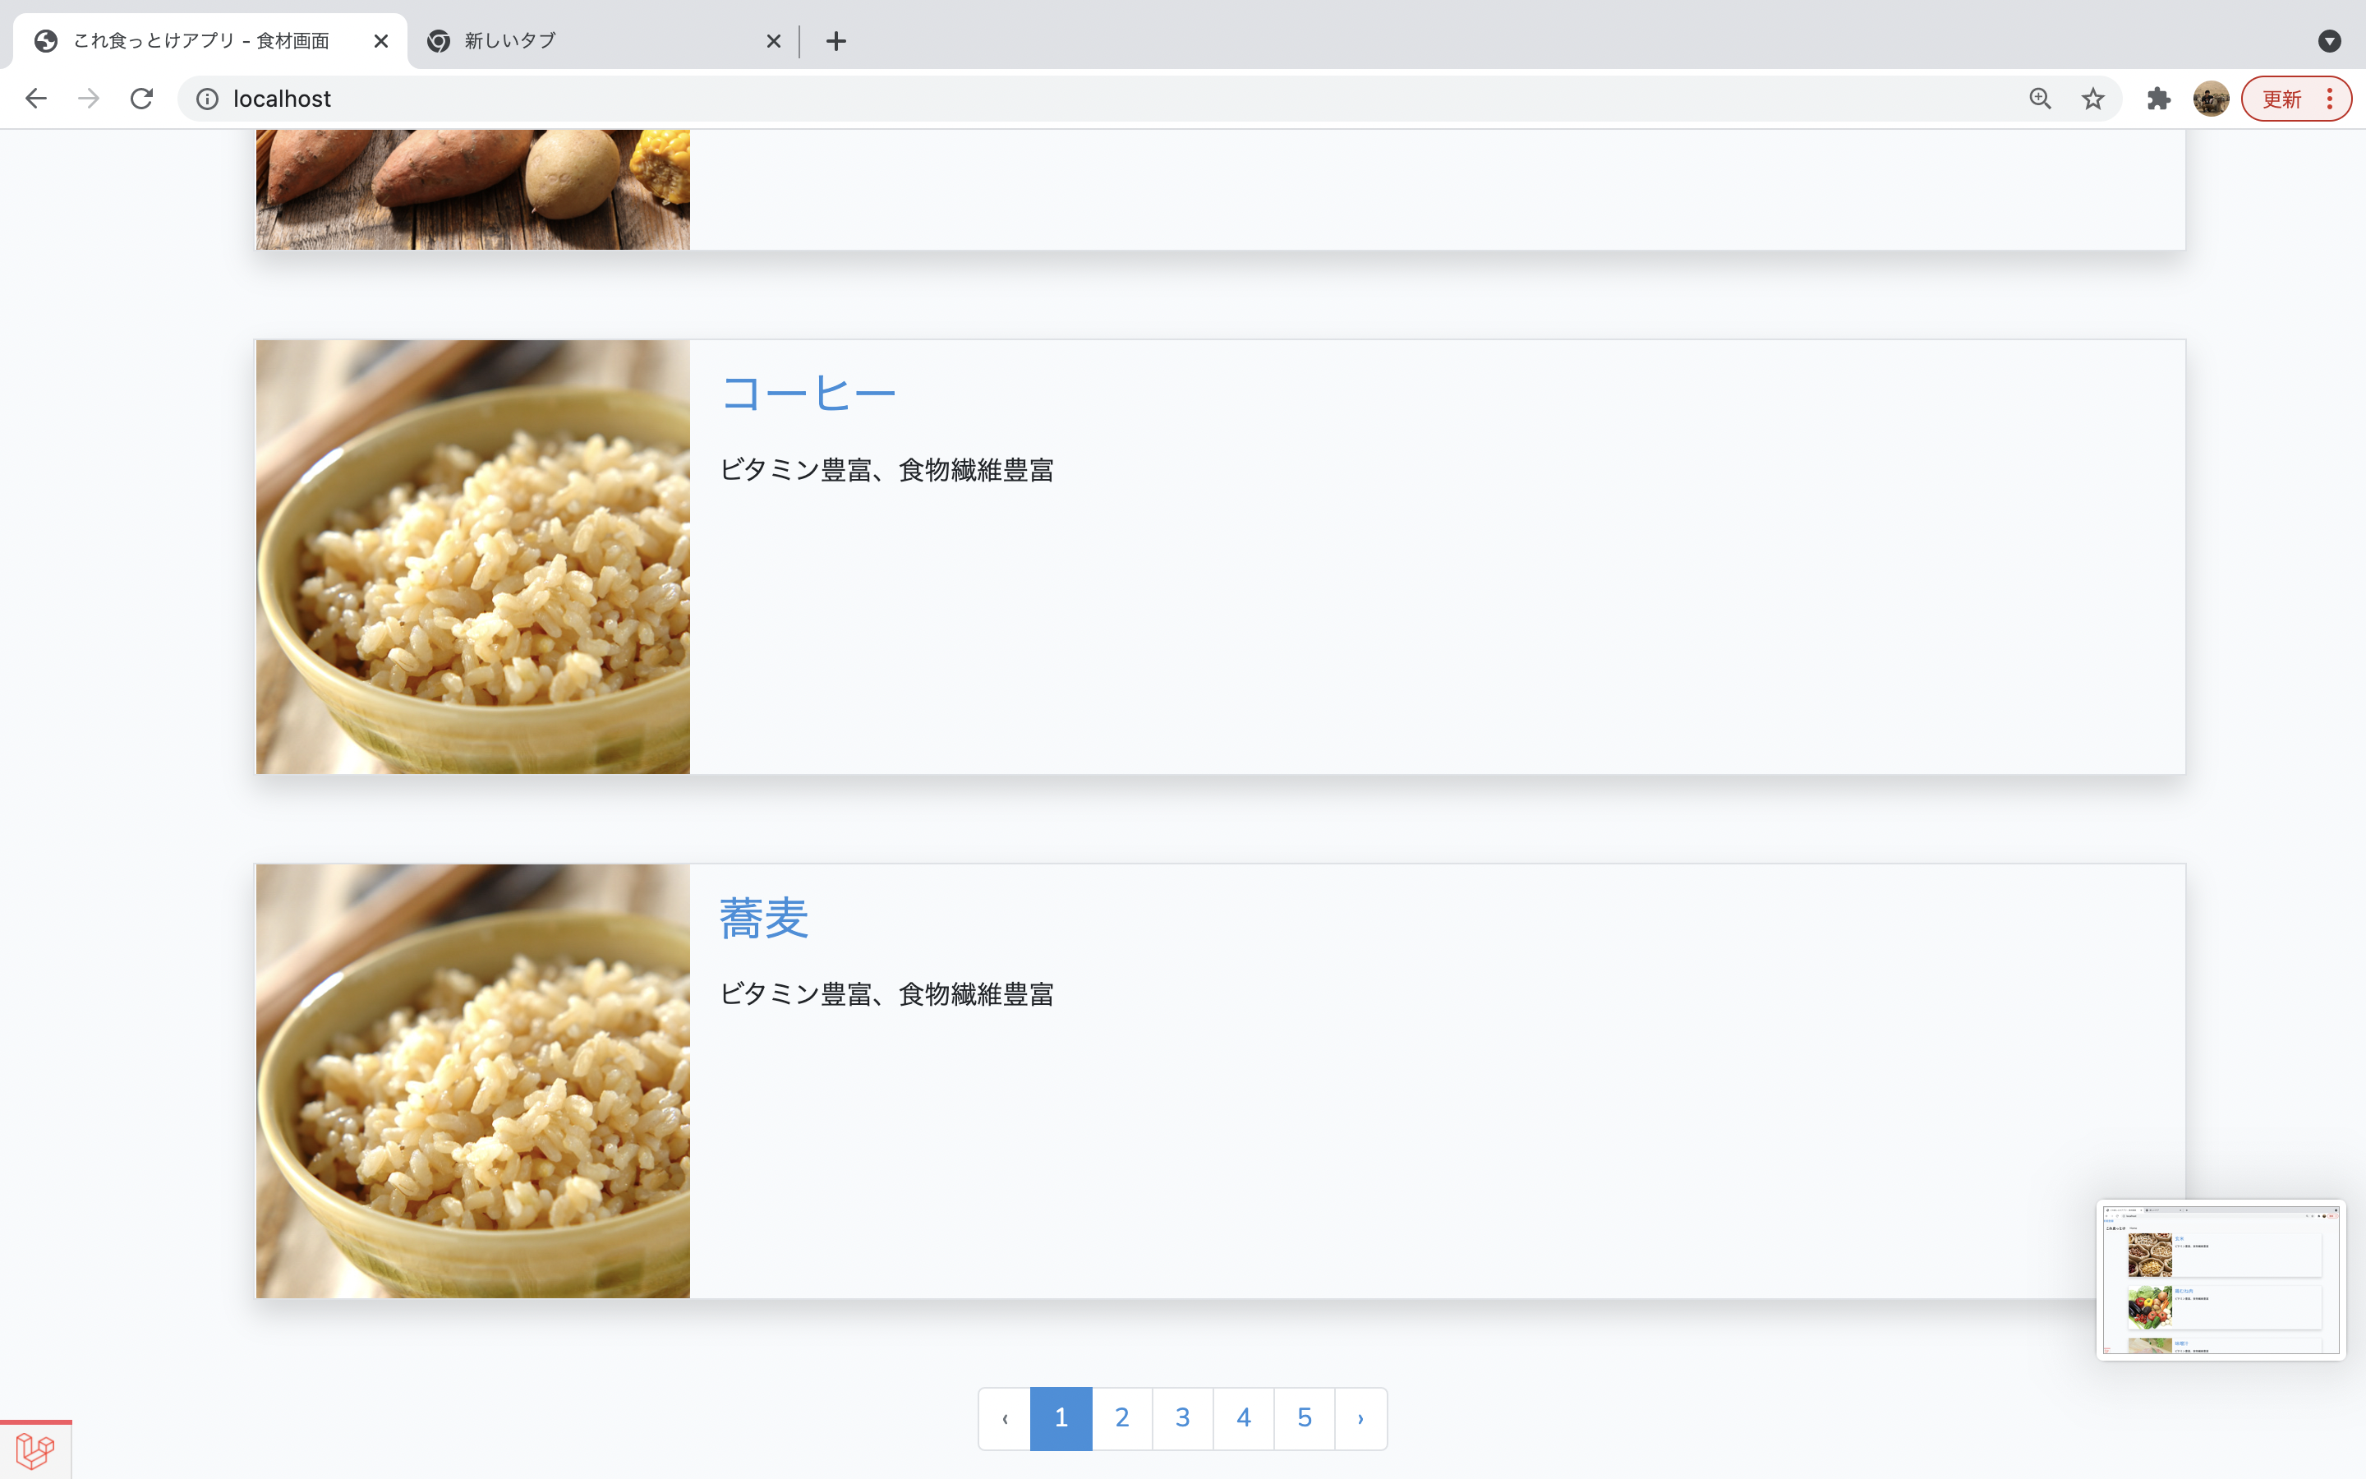Go to pagination page 3
Image resolution: width=2366 pixels, height=1479 pixels.
1183,1418
